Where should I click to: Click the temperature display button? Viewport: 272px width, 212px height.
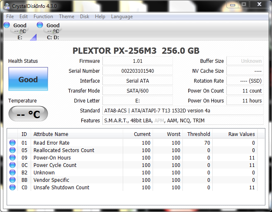click(28, 114)
